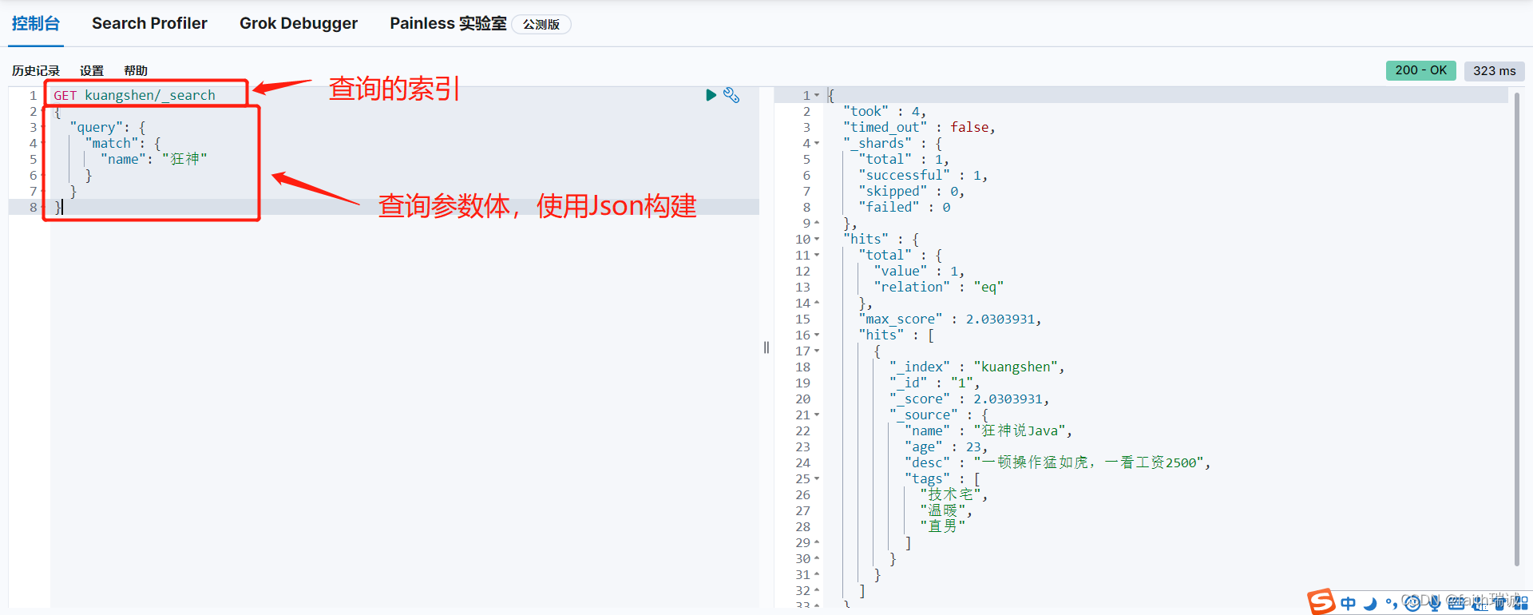Click the "_score" : 2.0303931 line

point(969,399)
